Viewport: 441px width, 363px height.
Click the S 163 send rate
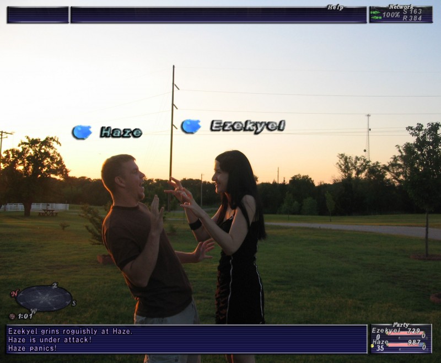click(x=412, y=12)
